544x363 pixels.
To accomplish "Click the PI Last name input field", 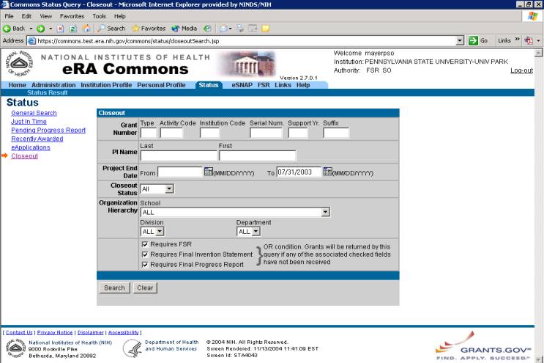I will point(179,155).
